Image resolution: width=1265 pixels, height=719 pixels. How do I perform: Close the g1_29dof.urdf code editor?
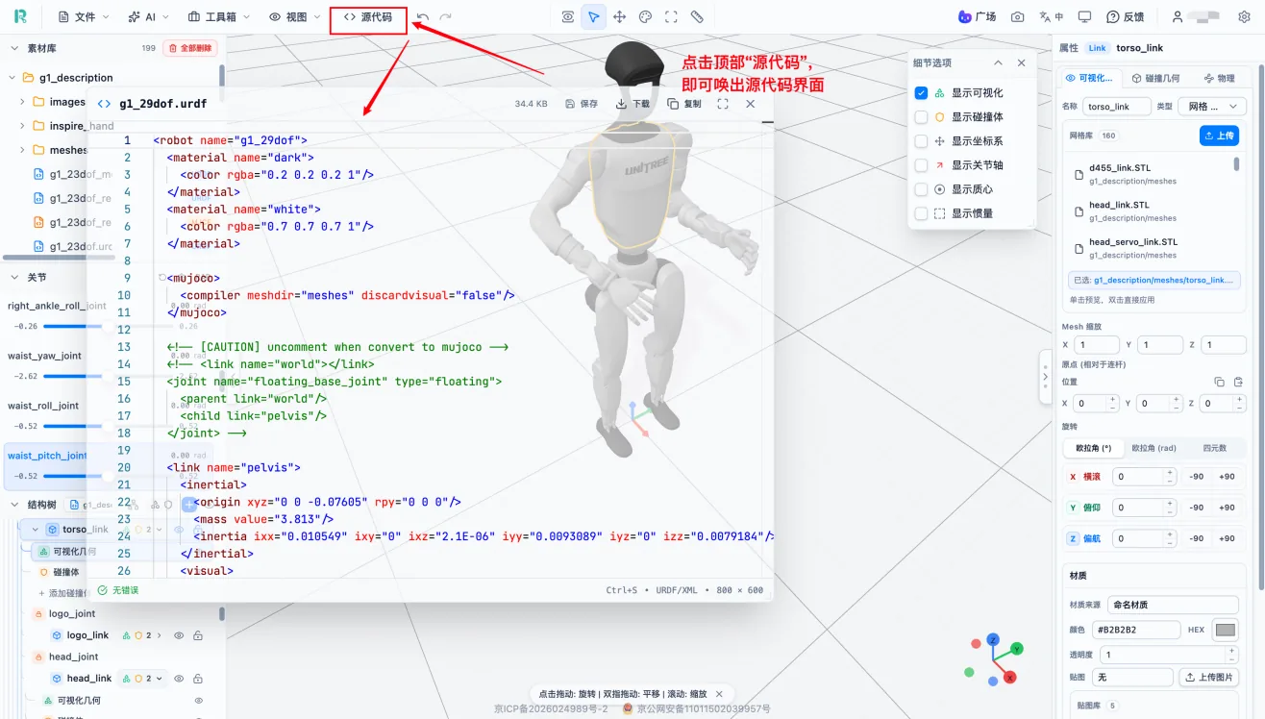point(751,104)
